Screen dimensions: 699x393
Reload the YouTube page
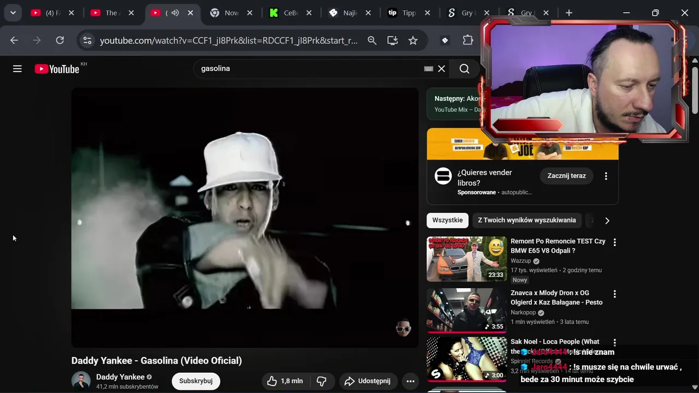pos(60,40)
